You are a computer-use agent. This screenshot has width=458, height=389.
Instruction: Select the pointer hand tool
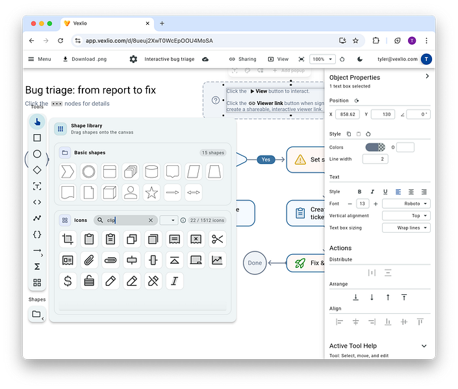coord(37,122)
